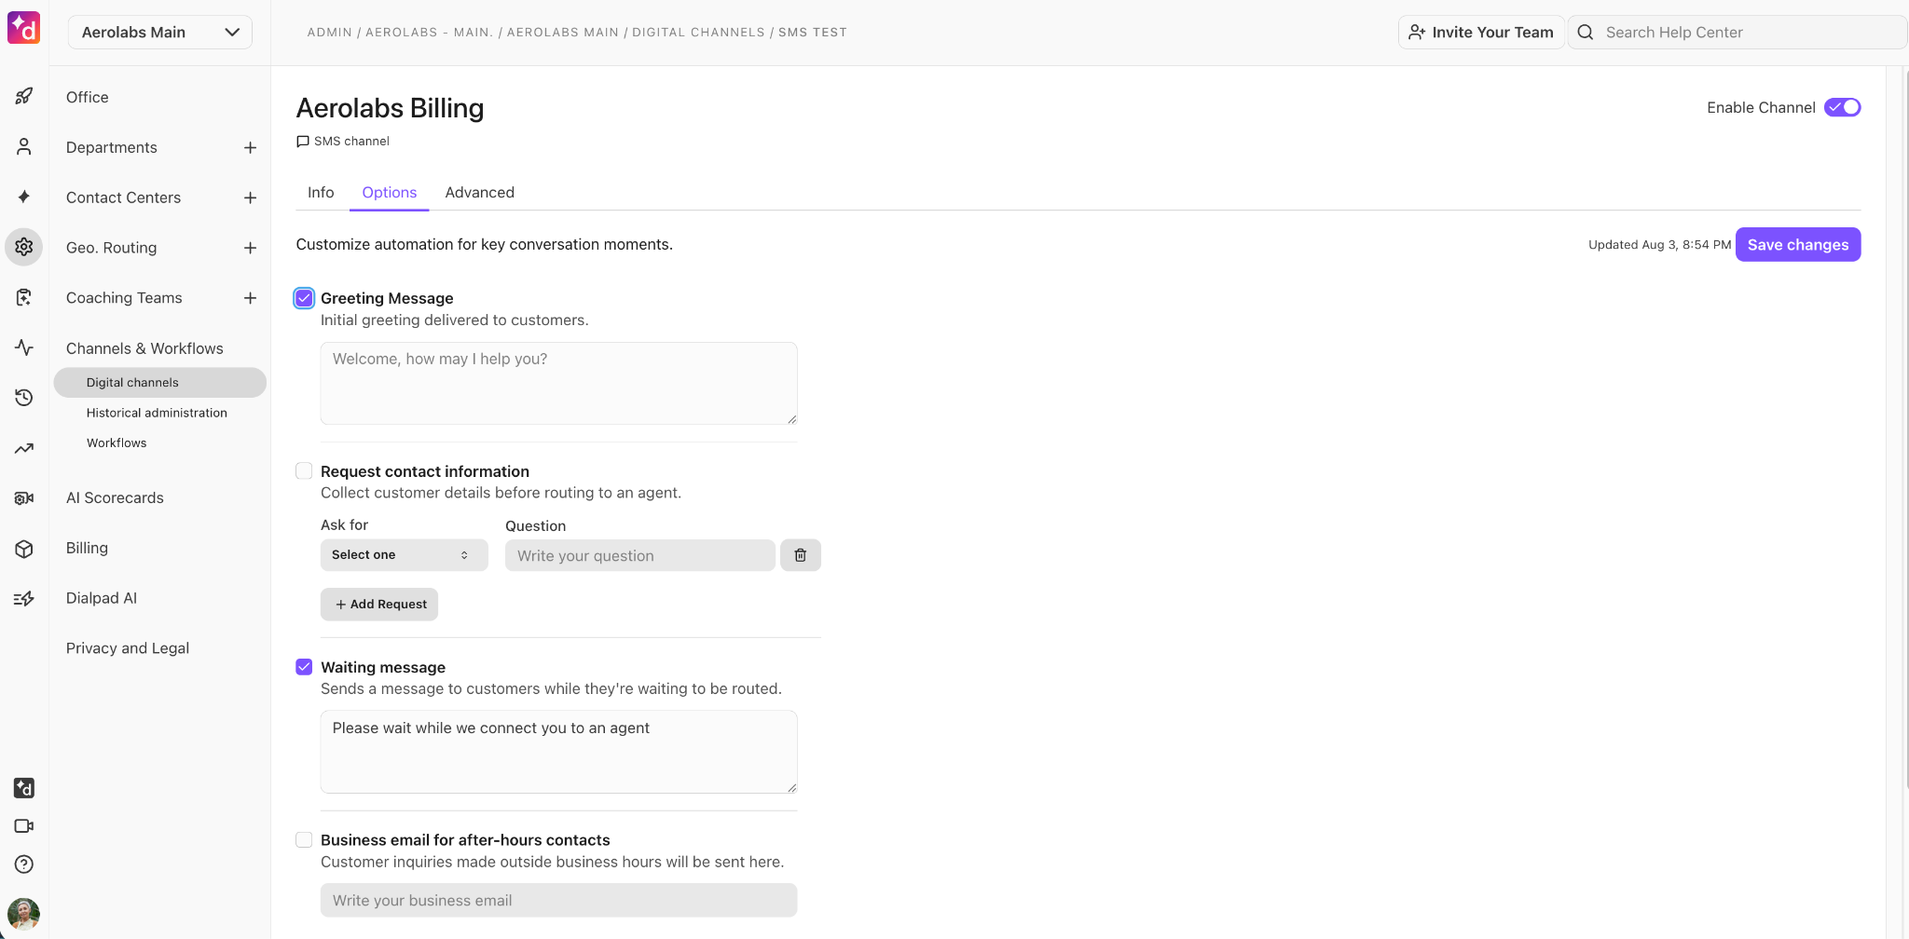
Task: Open the person contacts sidebar icon
Action: (x=24, y=146)
